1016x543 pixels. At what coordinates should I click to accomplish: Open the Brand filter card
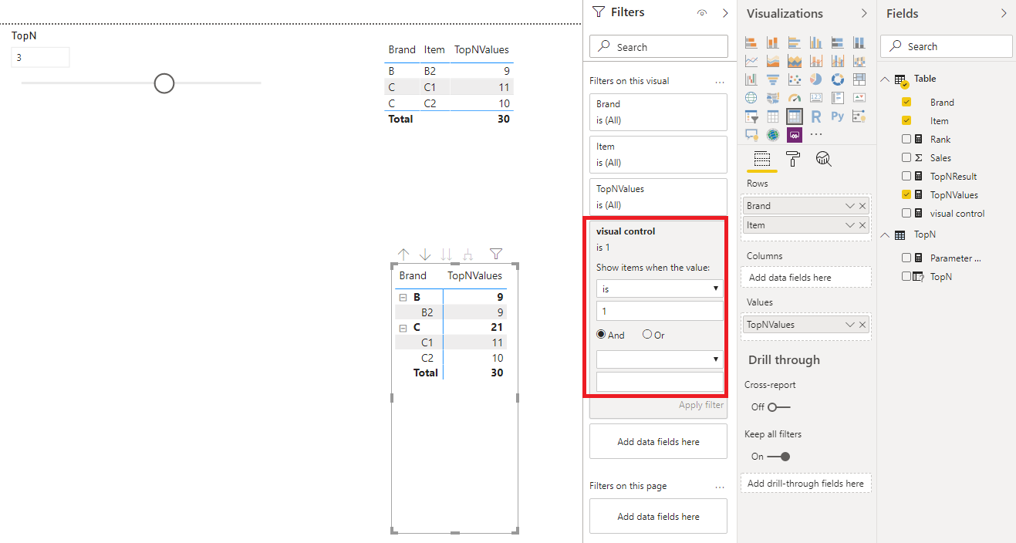[658, 112]
